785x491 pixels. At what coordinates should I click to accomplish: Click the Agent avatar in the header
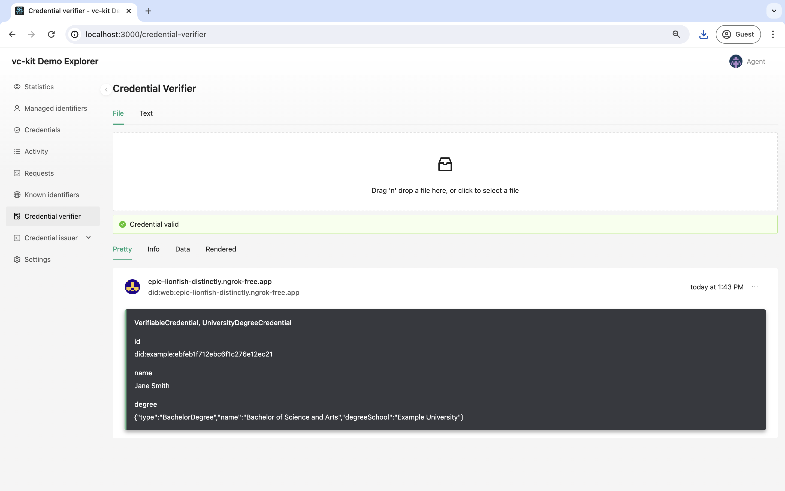(736, 61)
